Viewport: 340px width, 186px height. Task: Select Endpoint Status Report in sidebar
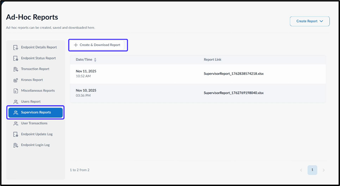tap(36, 58)
